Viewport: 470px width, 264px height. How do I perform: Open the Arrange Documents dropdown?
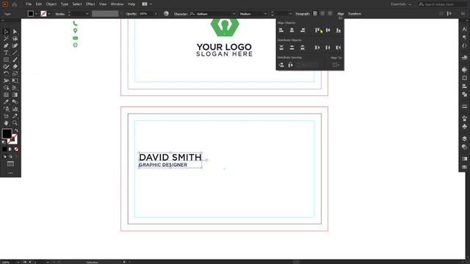click(147, 4)
